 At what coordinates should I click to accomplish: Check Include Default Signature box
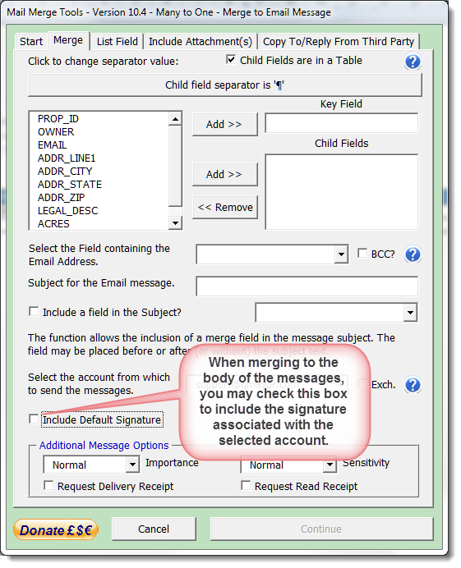click(34, 419)
